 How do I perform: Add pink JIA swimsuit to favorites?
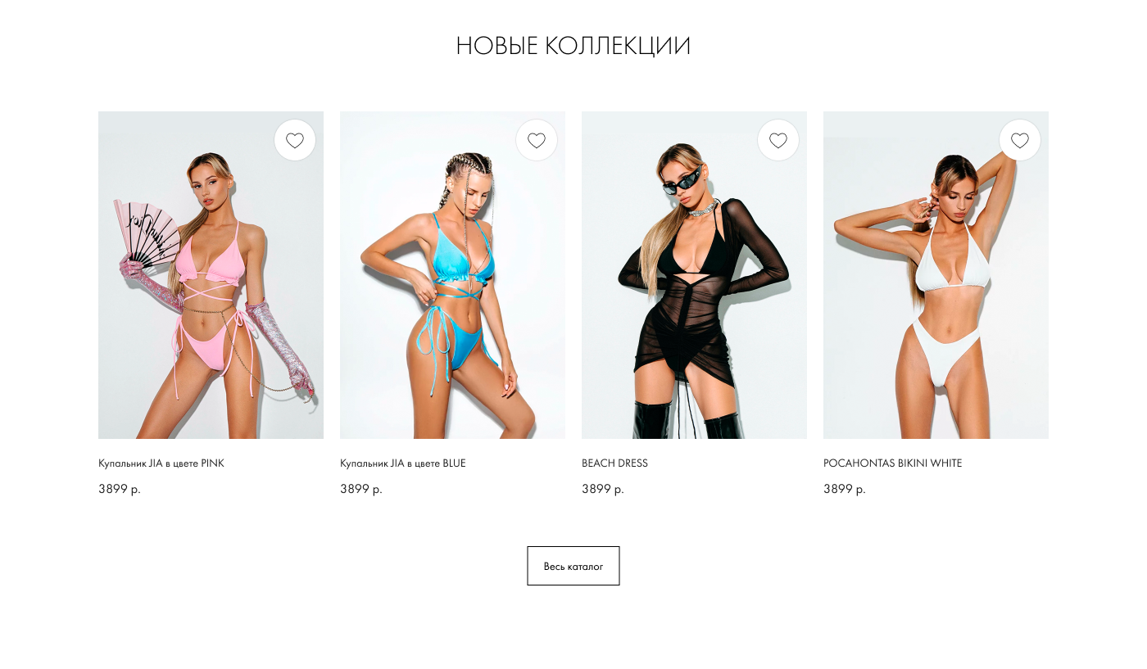point(295,140)
